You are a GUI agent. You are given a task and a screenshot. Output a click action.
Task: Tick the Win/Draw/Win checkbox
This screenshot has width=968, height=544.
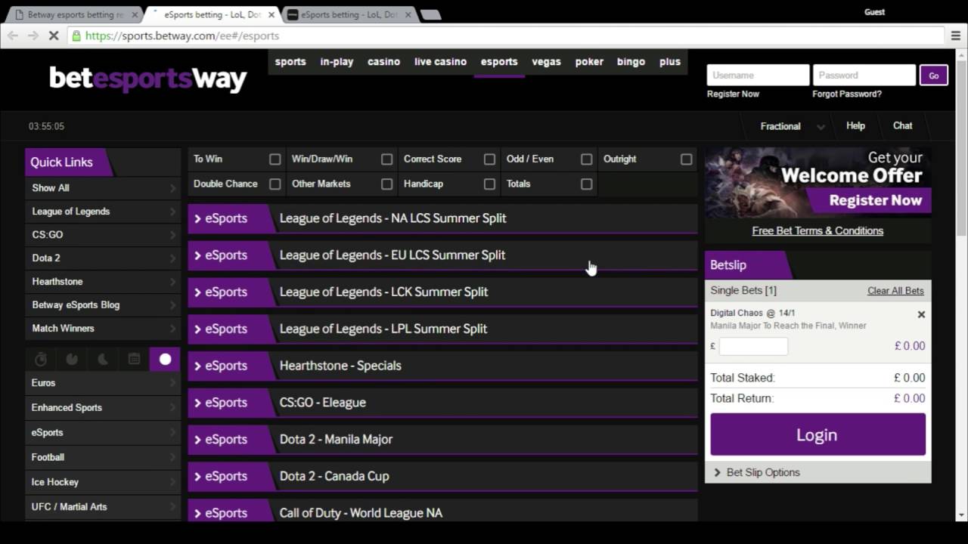click(387, 159)
